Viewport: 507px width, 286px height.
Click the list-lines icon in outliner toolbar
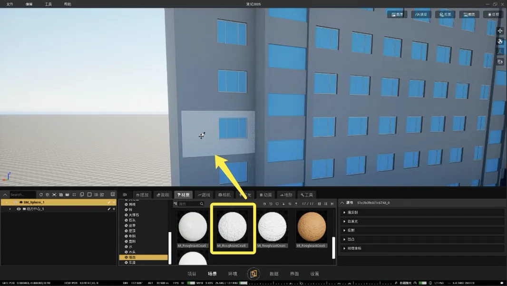pyautogui.click(x=96, y=195)
